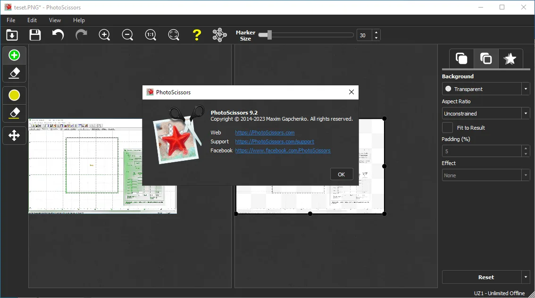Click the bottom-left crop handle of the result
535x298 pixels.
click(236, 214)
